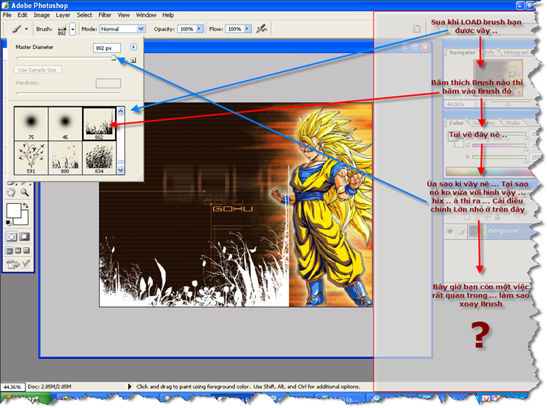Open the Layer menu
The image size is (547, 408).
[63, 15]
